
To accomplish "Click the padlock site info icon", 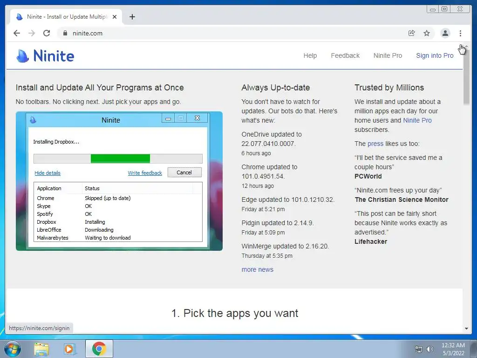I will click(x=65, y=33).
